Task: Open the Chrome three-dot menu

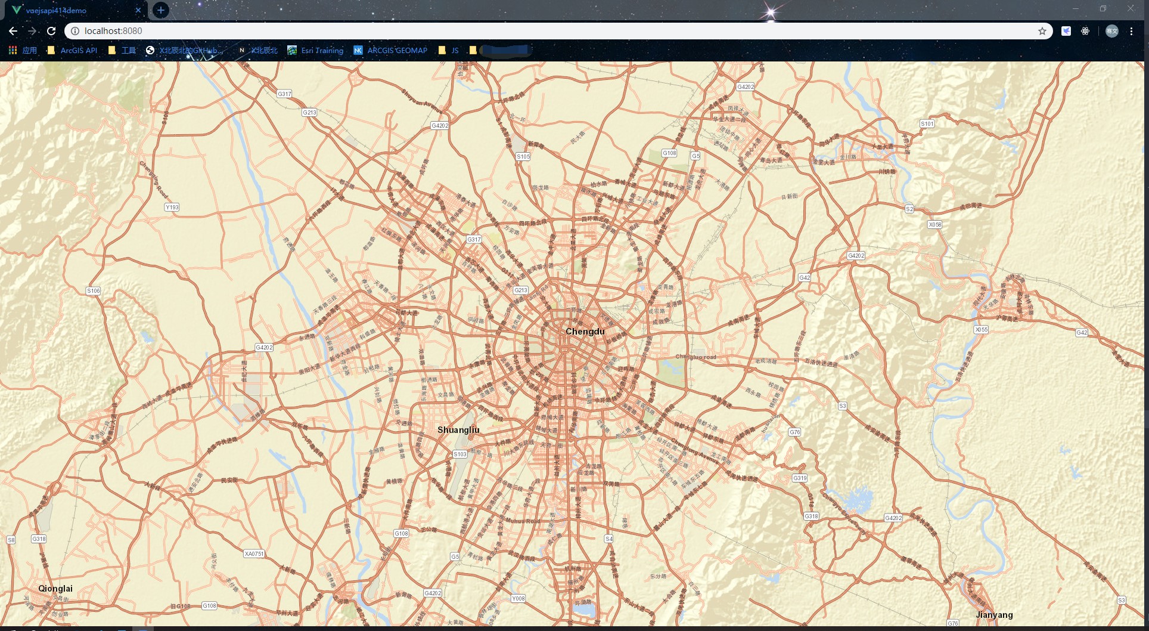Action: coord(1131,31)
